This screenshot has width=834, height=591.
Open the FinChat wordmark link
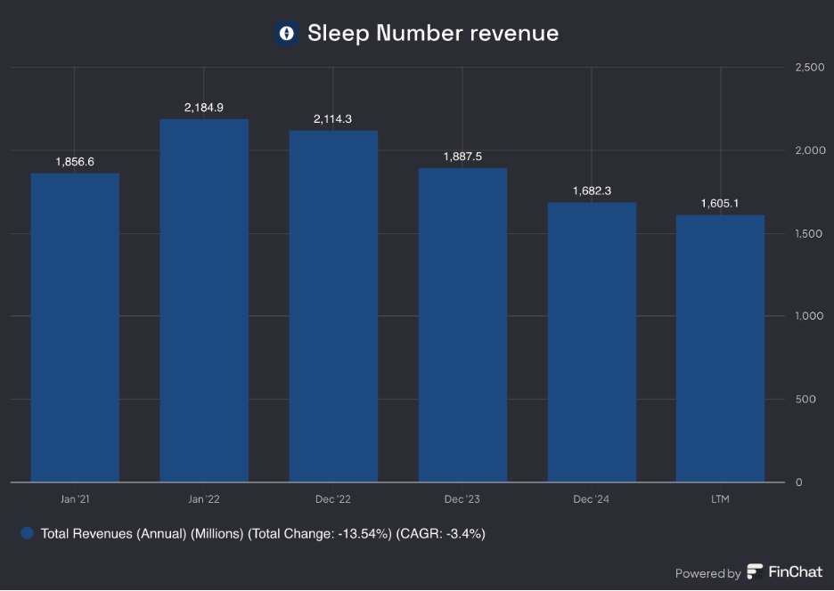click(x=796, y=572)
